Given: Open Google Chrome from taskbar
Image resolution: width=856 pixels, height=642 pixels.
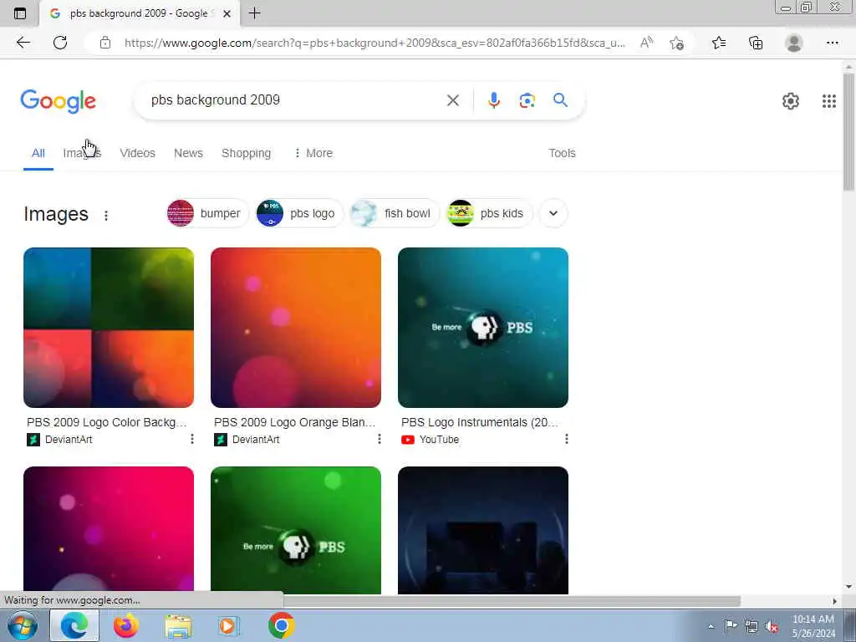Looking at the screenshot, I should pyautogui.click(x=281, y=625).
